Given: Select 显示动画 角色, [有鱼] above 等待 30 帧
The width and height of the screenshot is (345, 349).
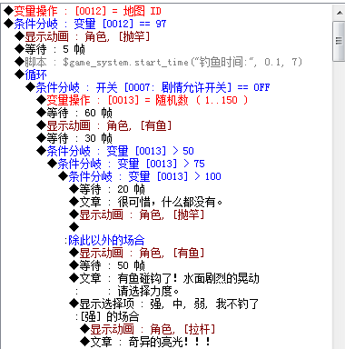Looking at the screenshot, I should tap(104, 125).
